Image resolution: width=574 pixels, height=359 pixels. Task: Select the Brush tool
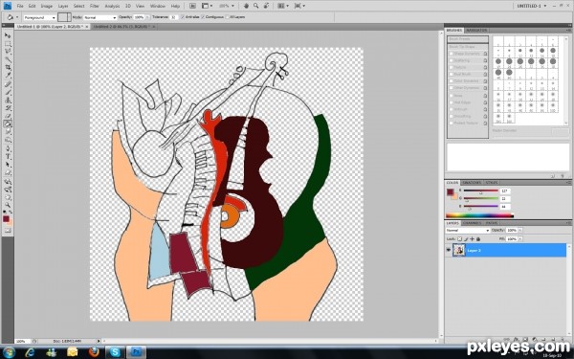click(x=8, y=92)
